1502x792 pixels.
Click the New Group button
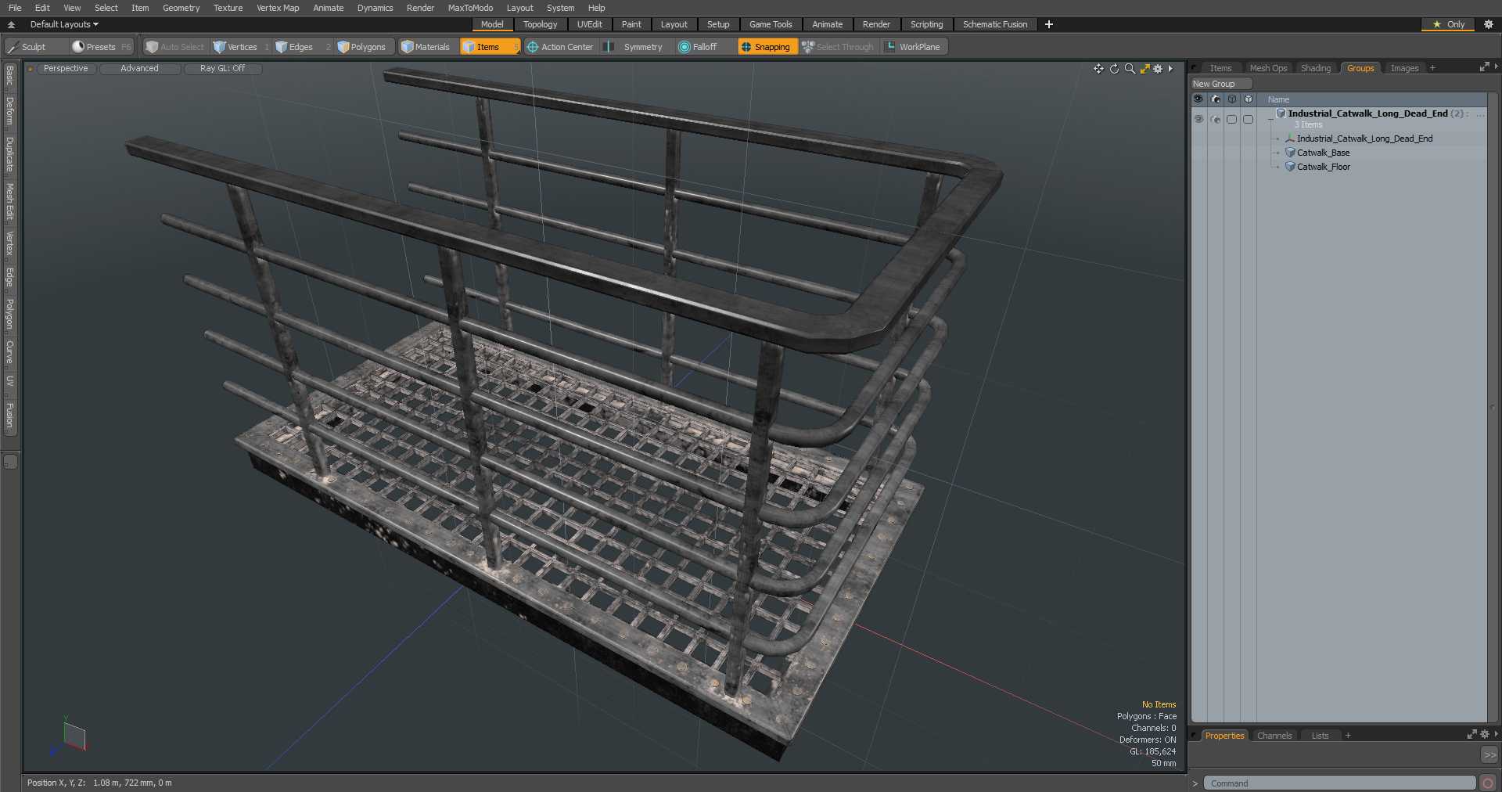(1220, 84)
